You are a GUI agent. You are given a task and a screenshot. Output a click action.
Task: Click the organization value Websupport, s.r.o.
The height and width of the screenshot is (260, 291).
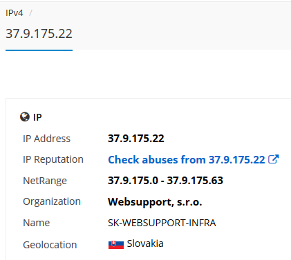(x=155, y=202)
